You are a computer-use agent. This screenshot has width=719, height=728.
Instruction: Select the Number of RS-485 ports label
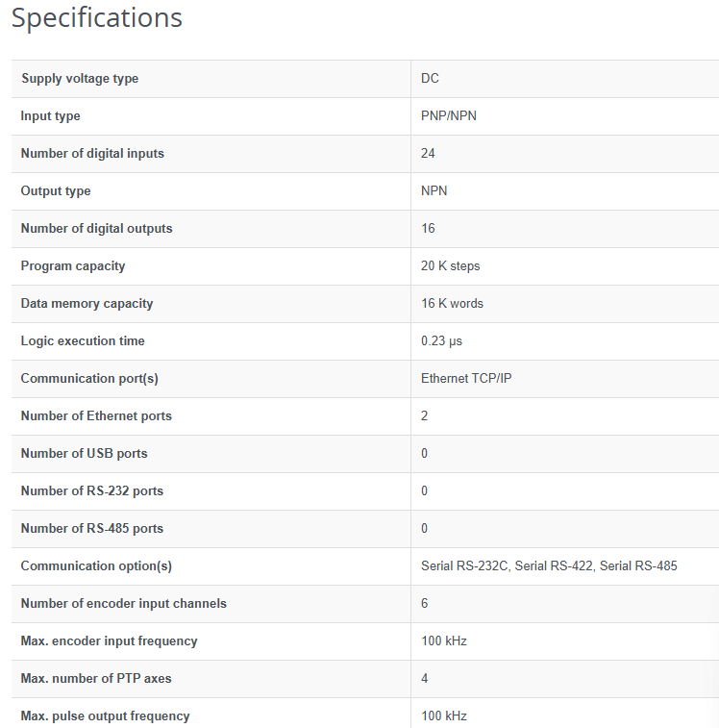(92, 529)
